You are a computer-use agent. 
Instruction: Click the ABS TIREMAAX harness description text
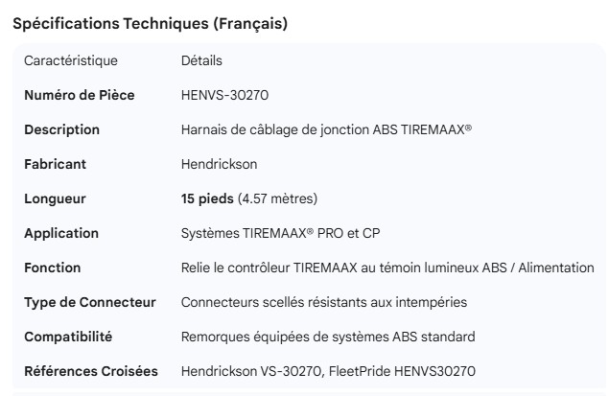coord(326,130)
